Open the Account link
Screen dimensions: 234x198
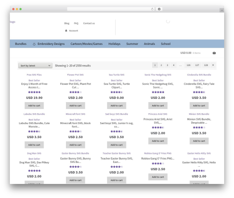(x=73, y=30)
